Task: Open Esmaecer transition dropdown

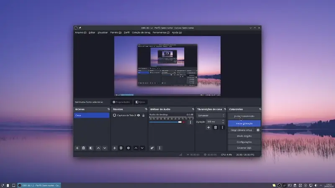Action: pyautogui.click(x=211, y=116)
